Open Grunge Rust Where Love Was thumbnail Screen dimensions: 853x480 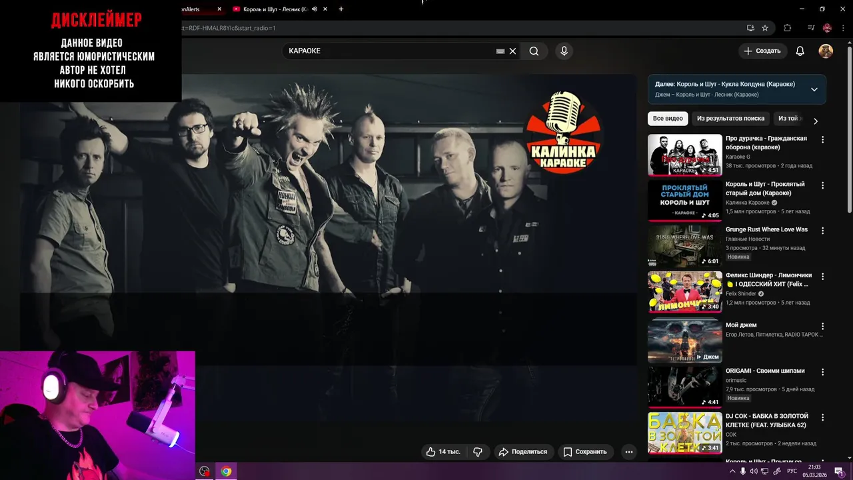685,246
